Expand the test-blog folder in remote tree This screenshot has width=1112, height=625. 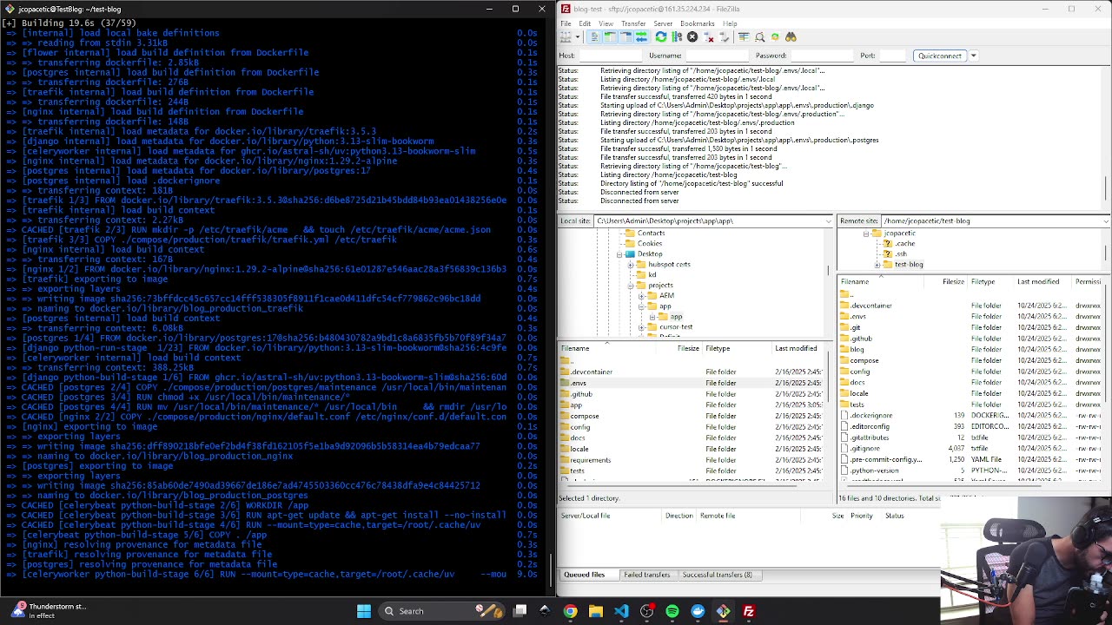(x=877, y=264)
